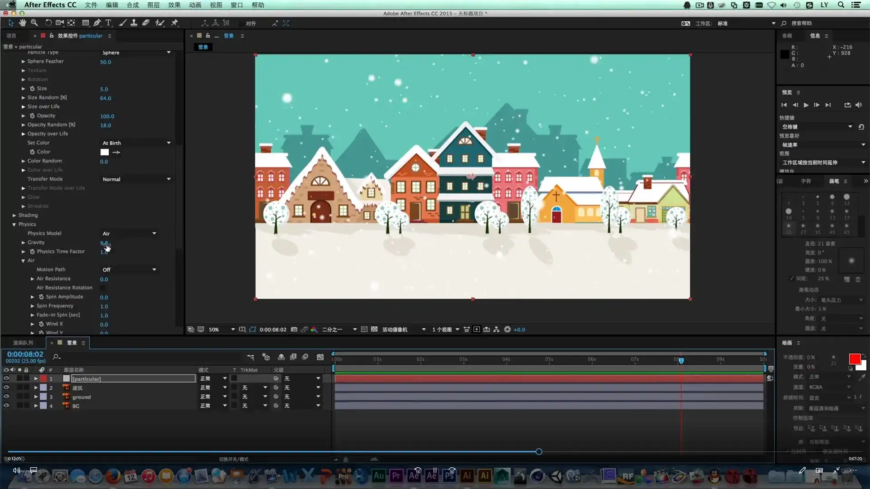Viewport: 870px width, 489px height.
Task: Select the Pen tool
Action: pos(97,23)
